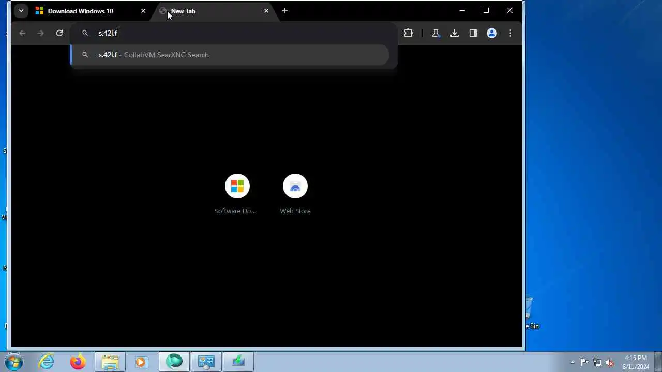Reload the page with refresh icon
The width and height of the screenshot is (662, 372).
point(59,33)
